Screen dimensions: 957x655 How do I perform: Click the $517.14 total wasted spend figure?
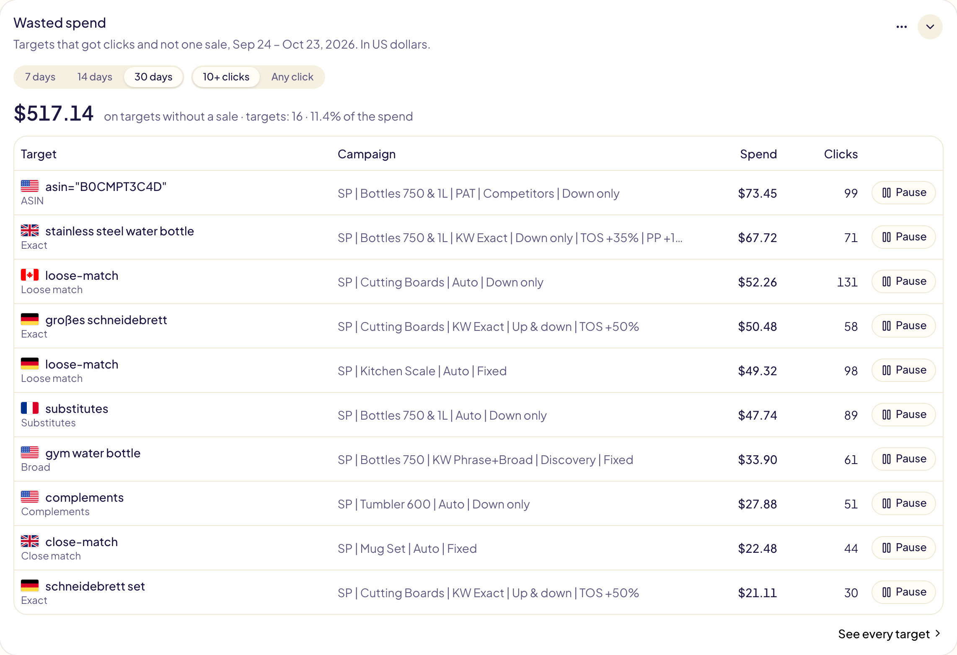54,113
